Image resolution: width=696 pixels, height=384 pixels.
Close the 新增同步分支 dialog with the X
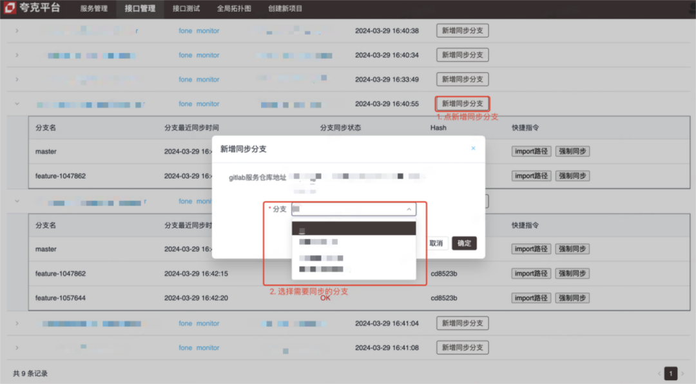(473, 148)
